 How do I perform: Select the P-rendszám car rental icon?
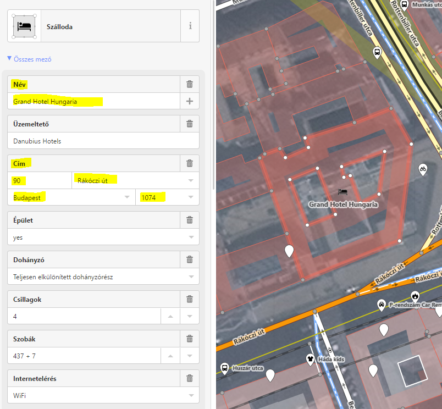[x=381, y=305]
